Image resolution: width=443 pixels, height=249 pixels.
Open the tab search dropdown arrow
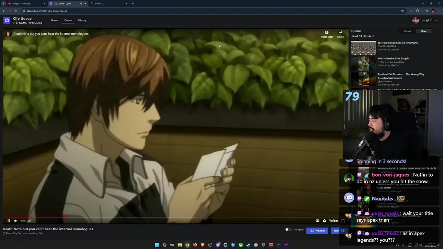tap(3, 3)
